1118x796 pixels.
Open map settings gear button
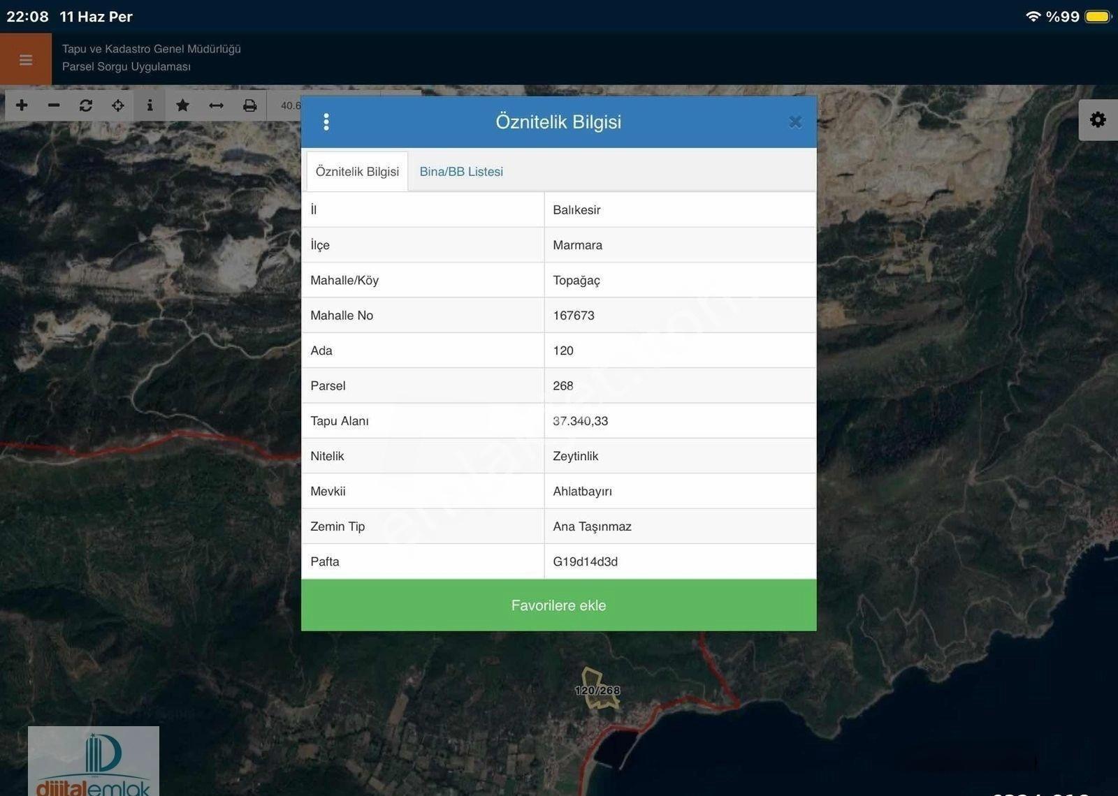click(x=1098, y=119)
